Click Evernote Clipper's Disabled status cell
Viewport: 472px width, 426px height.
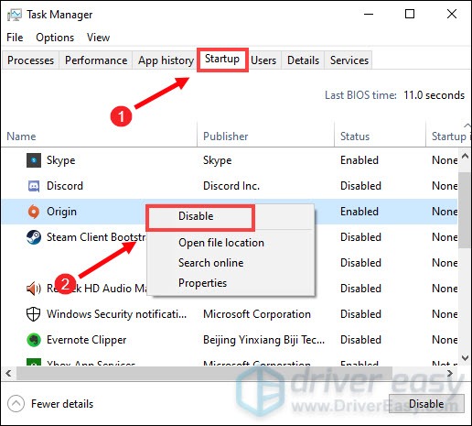tap(360, 340)
